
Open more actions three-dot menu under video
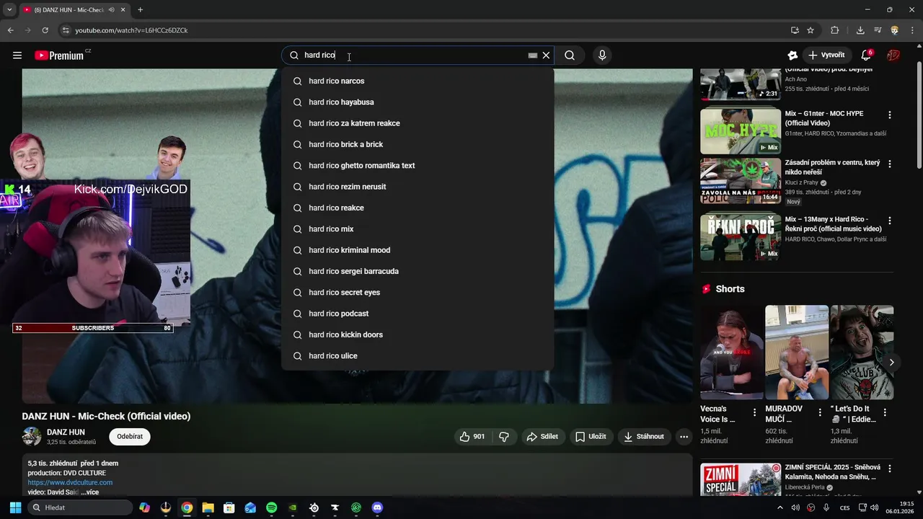click(x=684, y=437)
